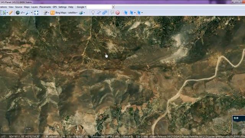Click the first blue GPS star icon
Image resolution: width=245 pixels, height=138 pixels.
tap(125, 13)
